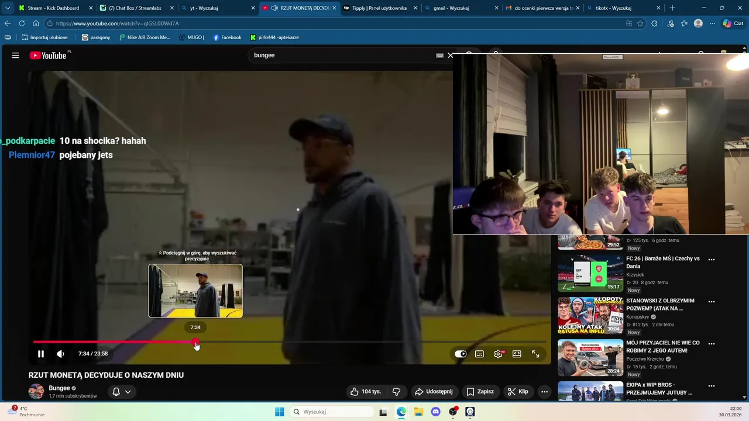Switch to Tipply Panel użytkownika tab
749x421 pixels.
pos(379,8)
